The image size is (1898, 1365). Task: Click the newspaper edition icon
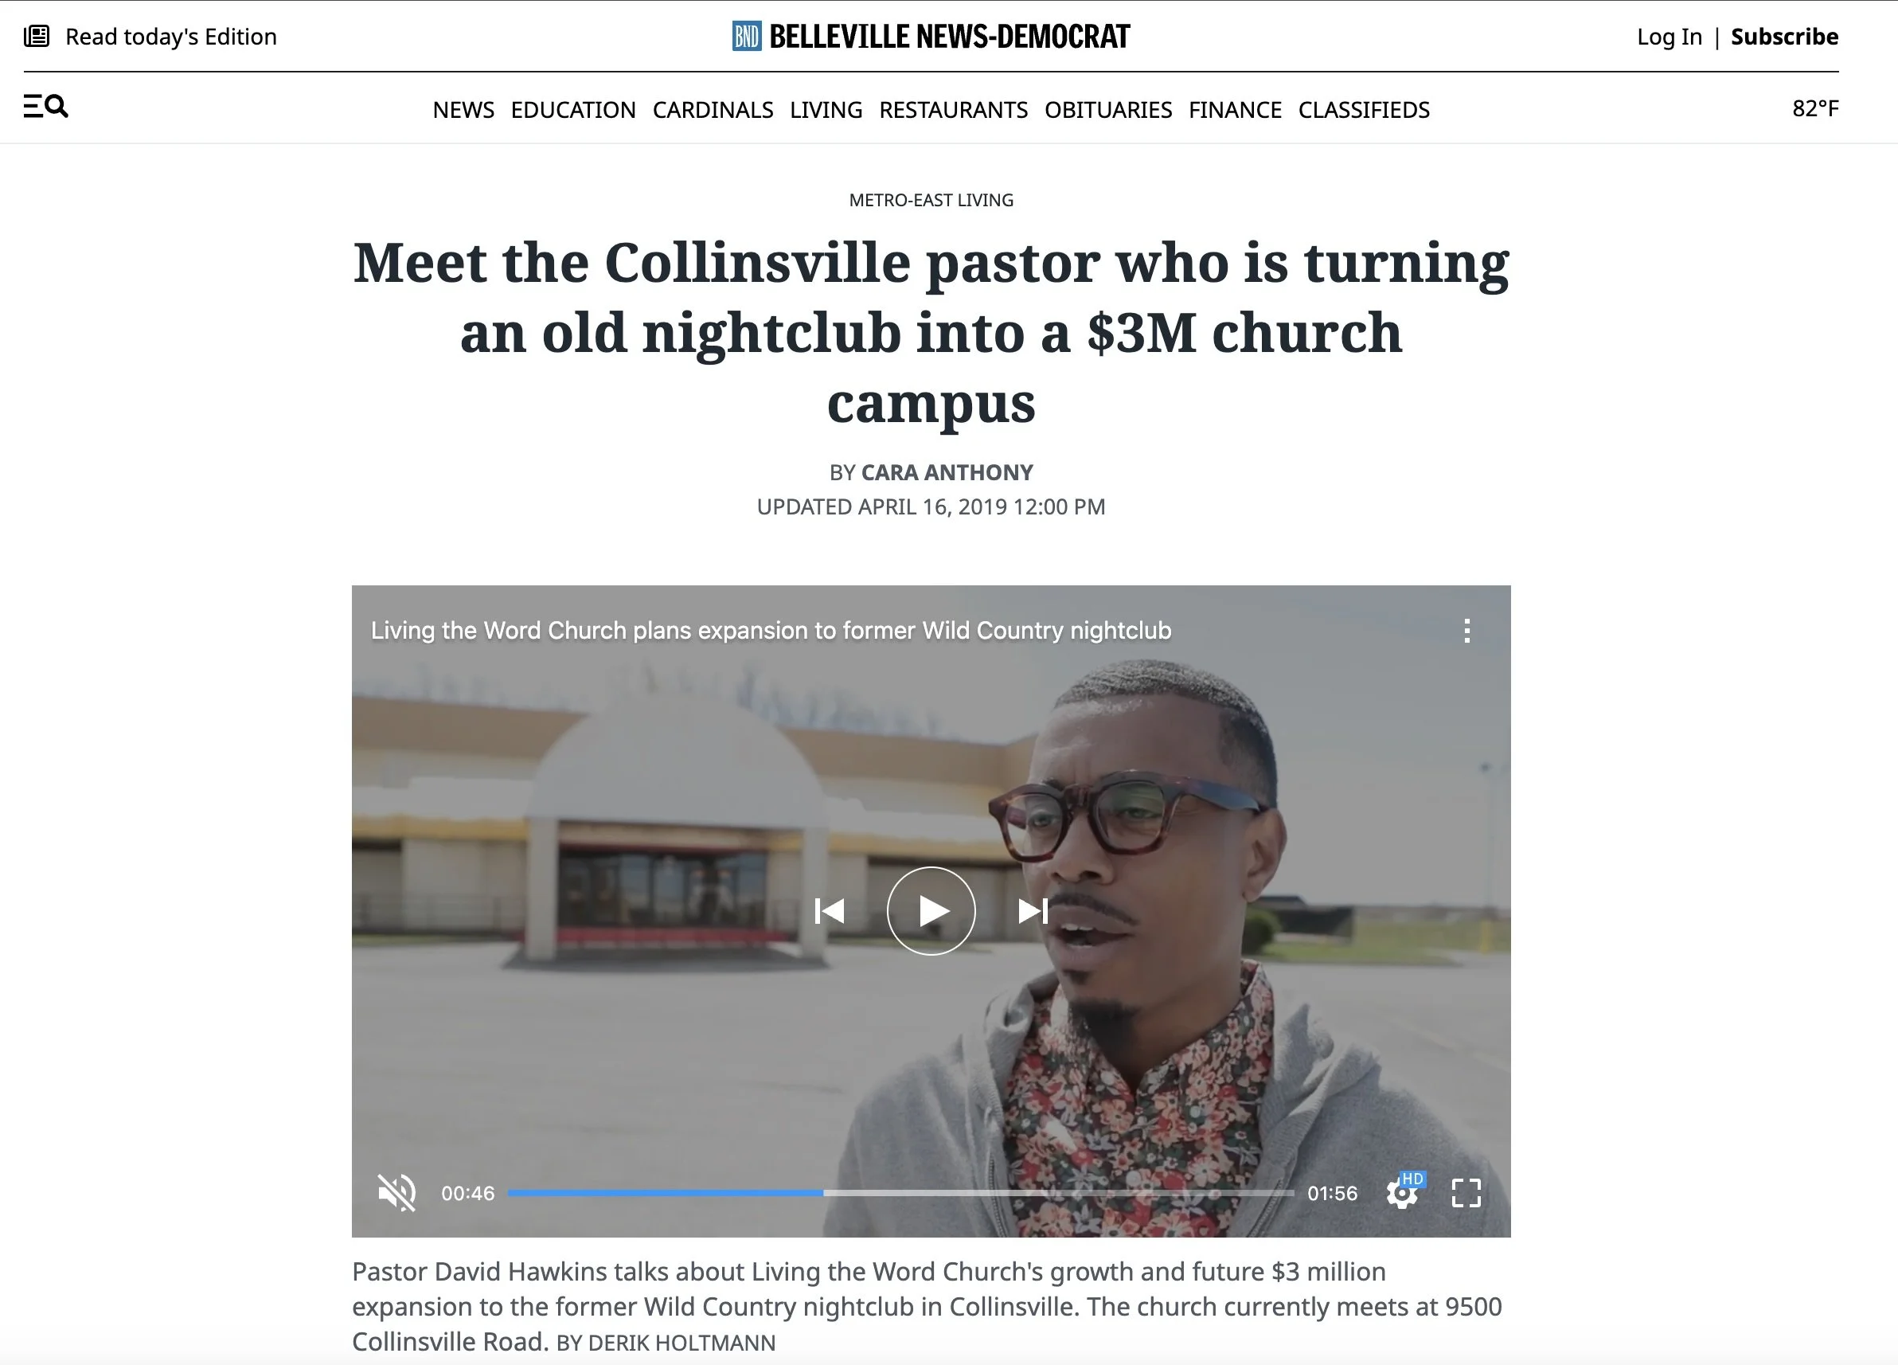click(37, 36)
